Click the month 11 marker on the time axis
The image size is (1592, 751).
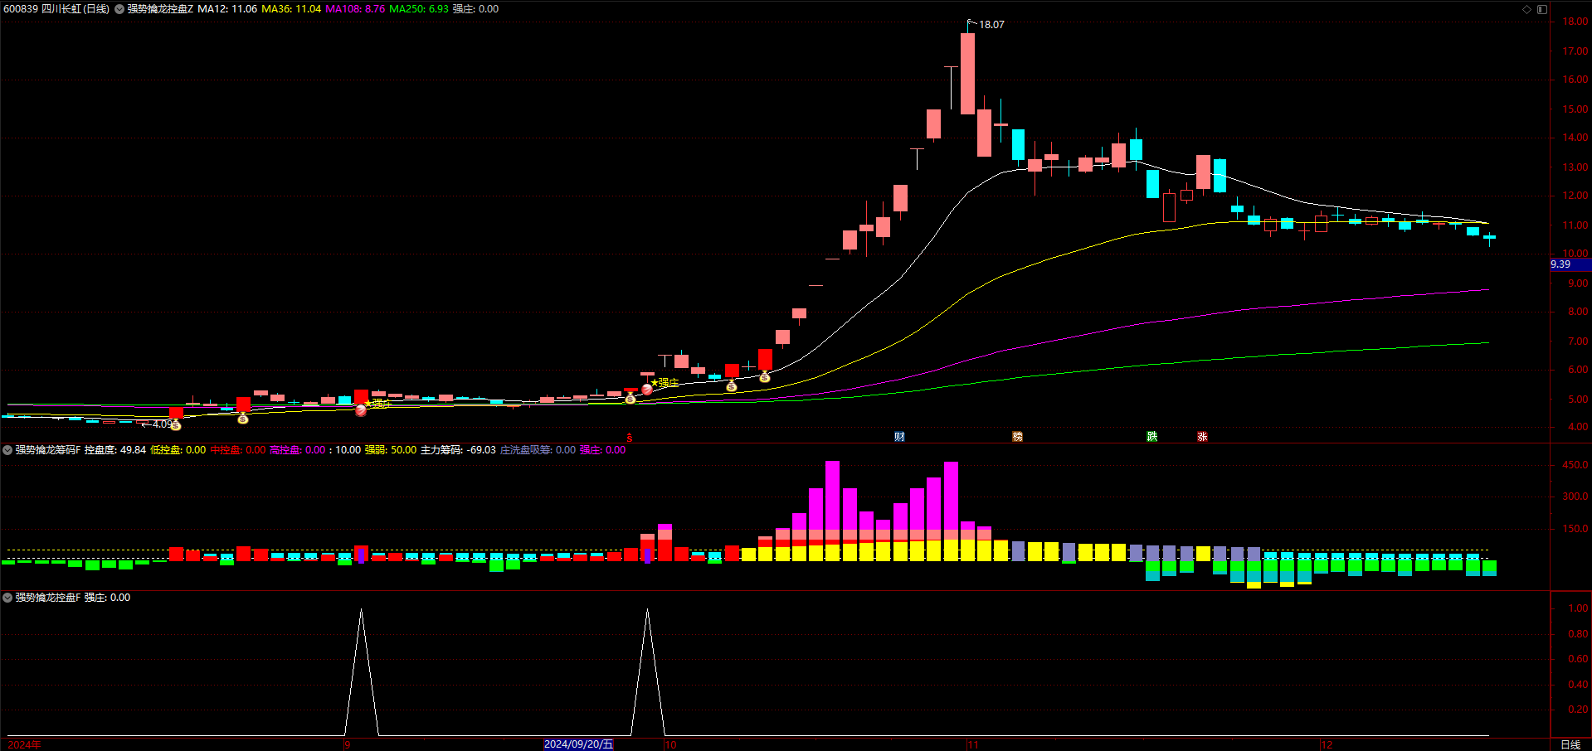pyautogui.click(x=973, y=744)
